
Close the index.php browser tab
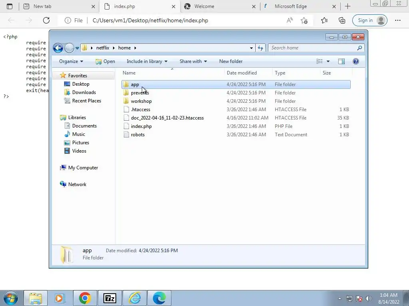pos(173,6)
